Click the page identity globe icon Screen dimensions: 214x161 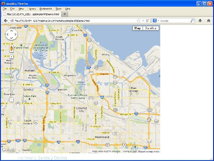pyautogui.click(x=12, y=21)
